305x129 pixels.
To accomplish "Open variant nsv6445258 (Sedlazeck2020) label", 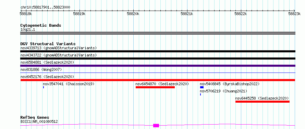I will tap(262, 98).
